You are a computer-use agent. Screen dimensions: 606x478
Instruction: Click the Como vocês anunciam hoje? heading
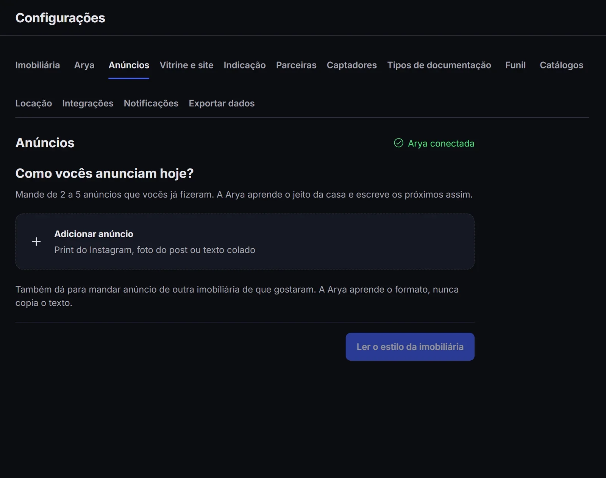tap(105, 173)
